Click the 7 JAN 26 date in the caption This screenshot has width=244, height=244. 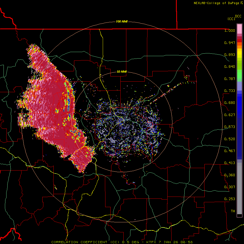coord(168,242)
